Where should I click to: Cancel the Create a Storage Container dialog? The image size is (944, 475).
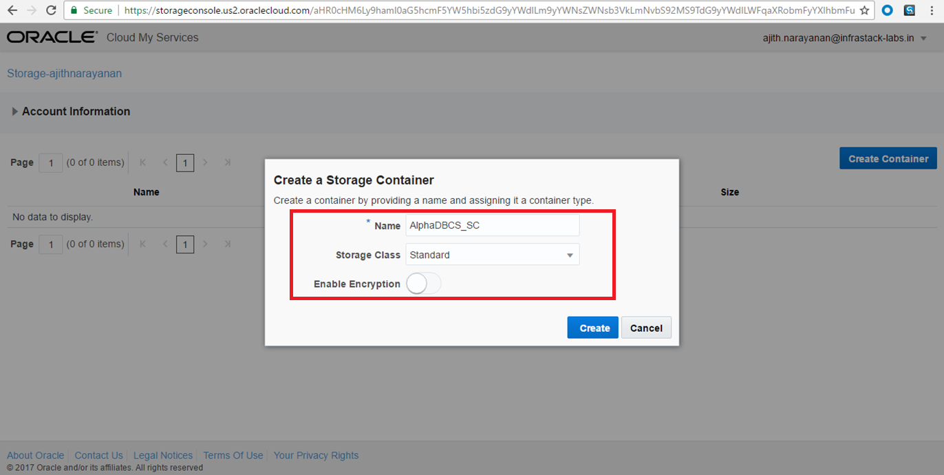[646, 328]
